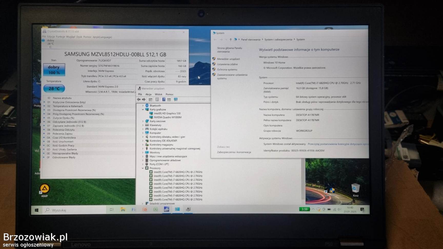Screen dimensions: 443x249
Task: Collapse the Procesory category
Action: pyautogui.click(x=143, y=168)
